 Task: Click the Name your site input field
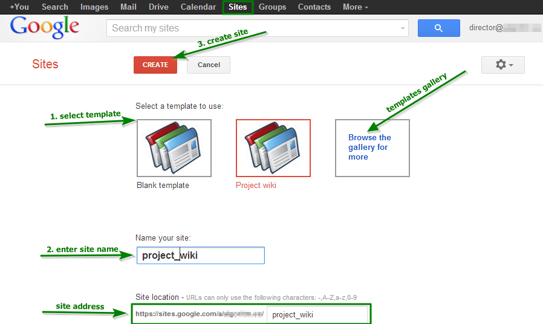201,256
